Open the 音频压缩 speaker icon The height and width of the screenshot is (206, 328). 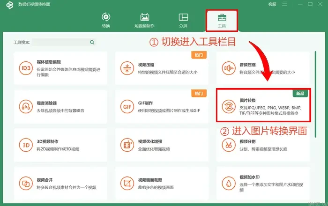pyautogui.click(x=229, y=68)
